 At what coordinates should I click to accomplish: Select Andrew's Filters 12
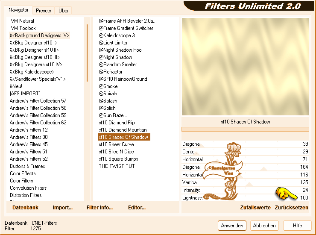(29, 130)
